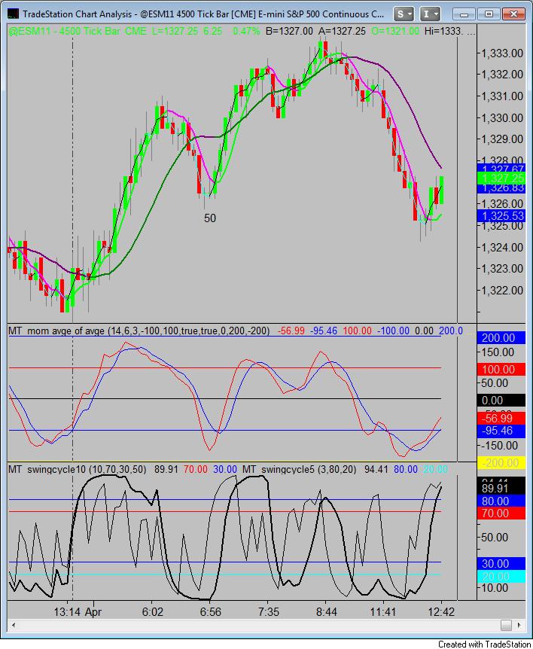This screenshot has height=649, width=533.
Task: Click the horizontal scrollbar thumb
Action: [506, 625]
